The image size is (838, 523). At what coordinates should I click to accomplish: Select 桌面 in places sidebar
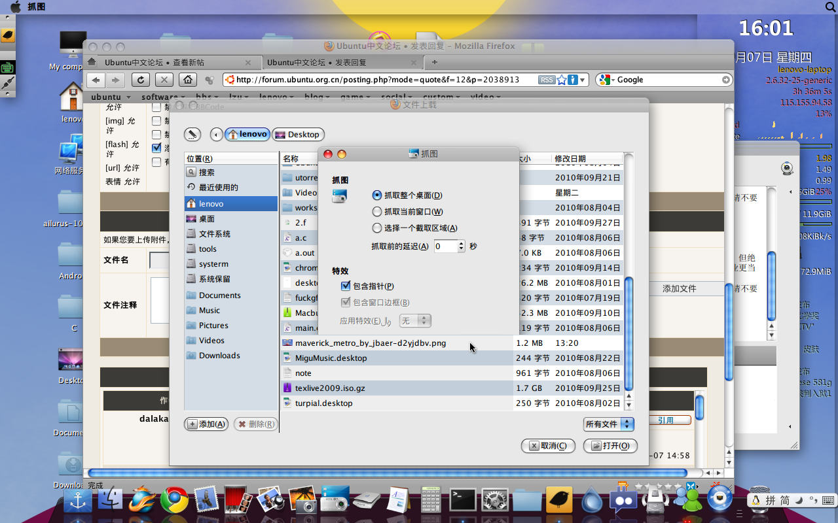click(231, 219)
